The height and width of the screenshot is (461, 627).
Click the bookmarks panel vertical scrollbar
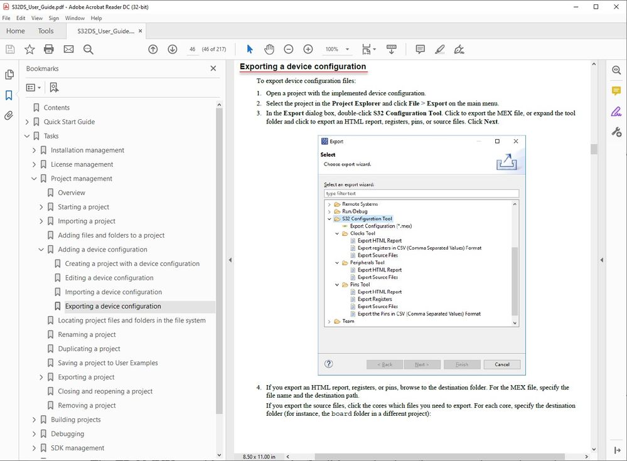pos(219,260)
